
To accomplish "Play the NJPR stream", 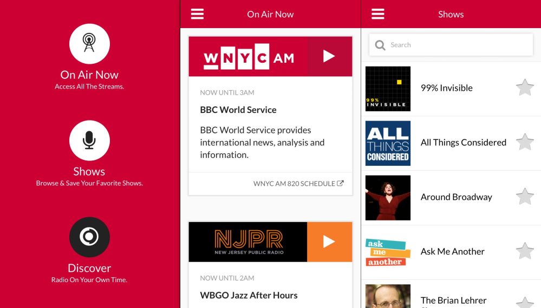I will coord(329,242).
